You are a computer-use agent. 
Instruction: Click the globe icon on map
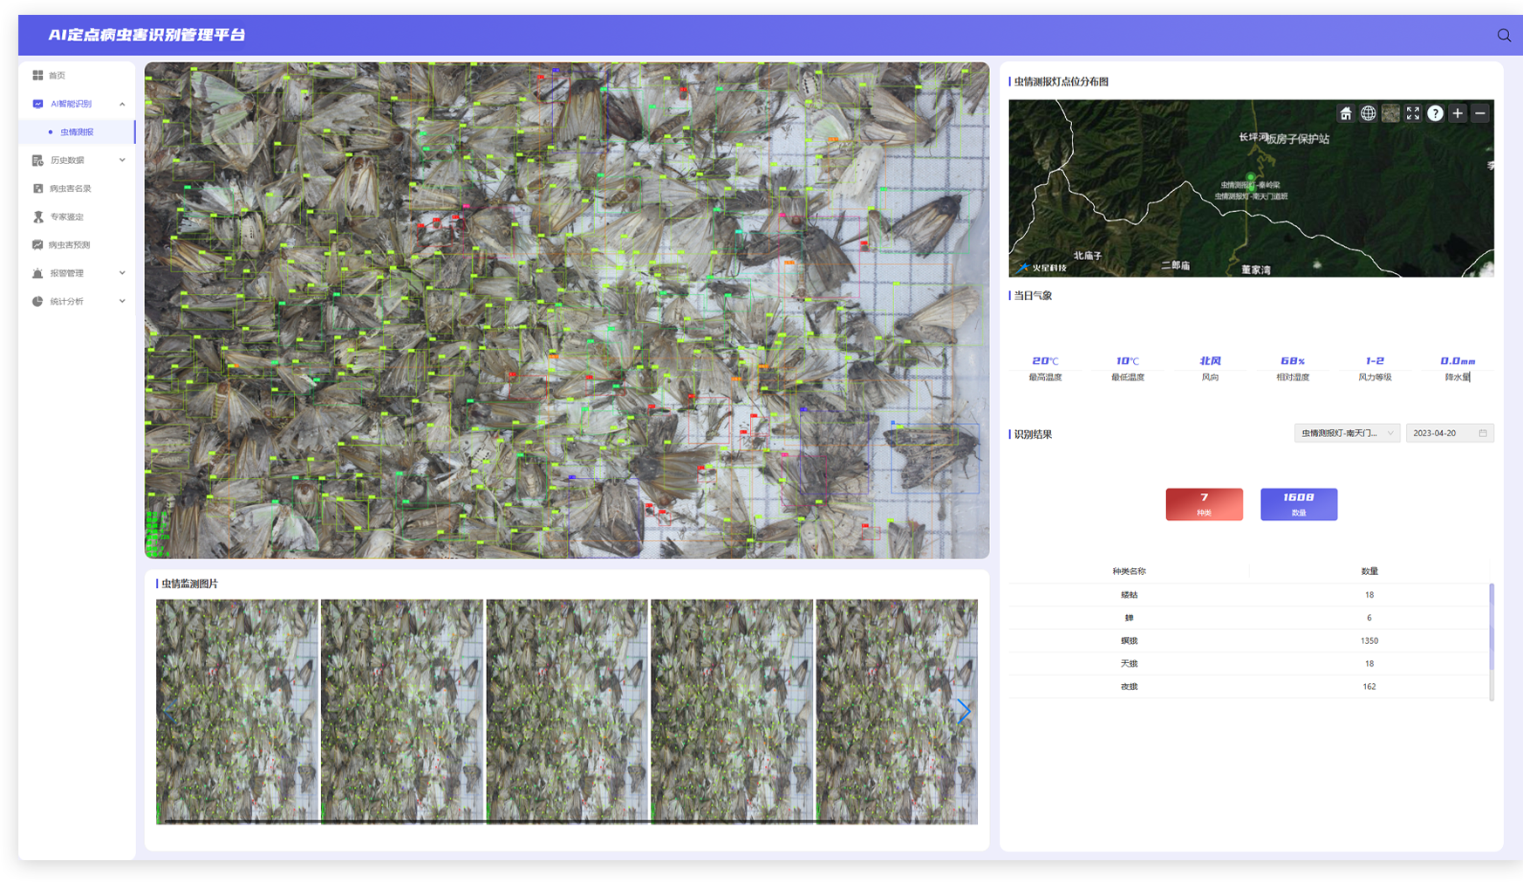point(1369,113)
